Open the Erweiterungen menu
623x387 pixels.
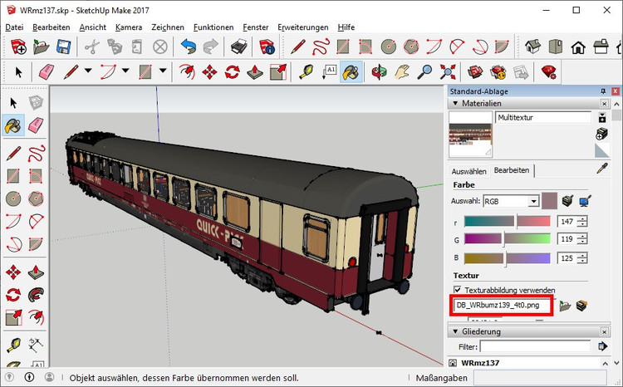point(303,27)
